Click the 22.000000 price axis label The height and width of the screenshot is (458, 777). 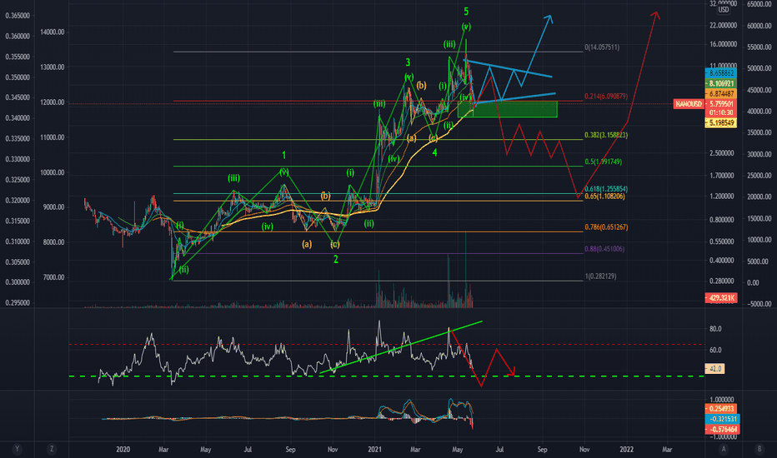723,25
